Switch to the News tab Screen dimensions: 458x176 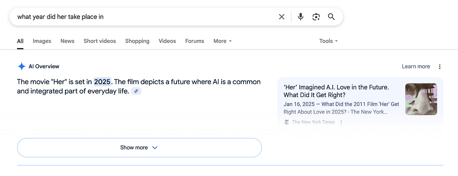tap(67, 41)
